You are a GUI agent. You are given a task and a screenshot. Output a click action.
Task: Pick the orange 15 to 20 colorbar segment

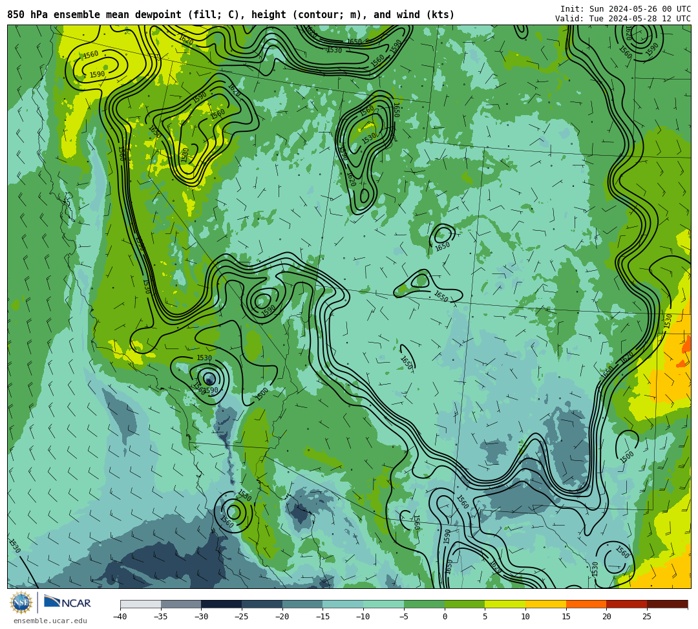click(x=586, y=604)
